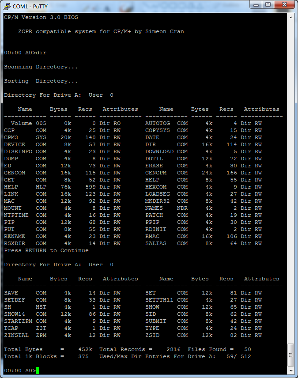This screenshot has height=378, width=298.
Task: Click the CCP file name
Action: point(9,130)
